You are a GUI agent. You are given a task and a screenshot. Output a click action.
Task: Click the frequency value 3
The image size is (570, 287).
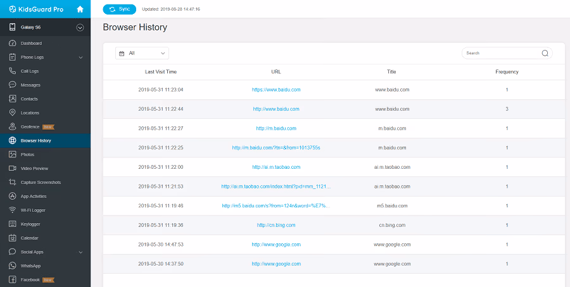coord(507,109)
